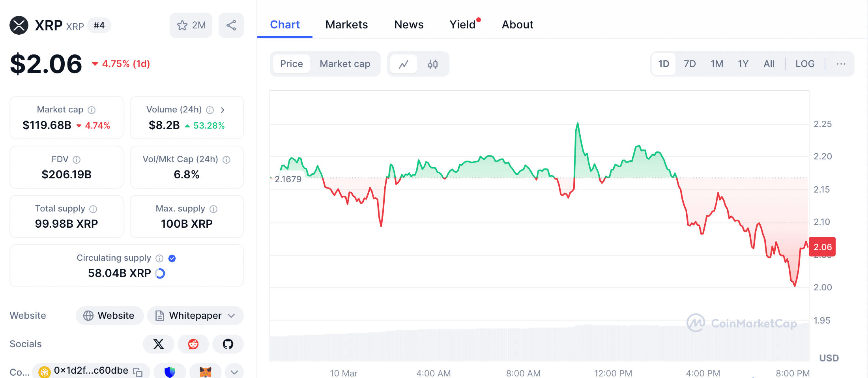This screenshot has width=868, height=378.
Task: Set chart range to 1M
Action: [x=717, y=64]
